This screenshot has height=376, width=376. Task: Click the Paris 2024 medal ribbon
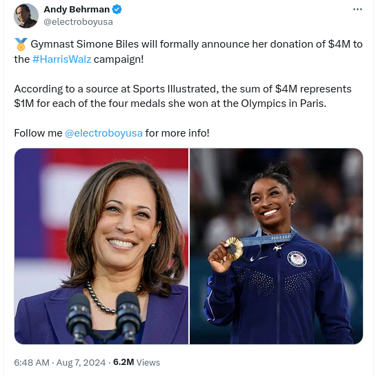[268, 239]
